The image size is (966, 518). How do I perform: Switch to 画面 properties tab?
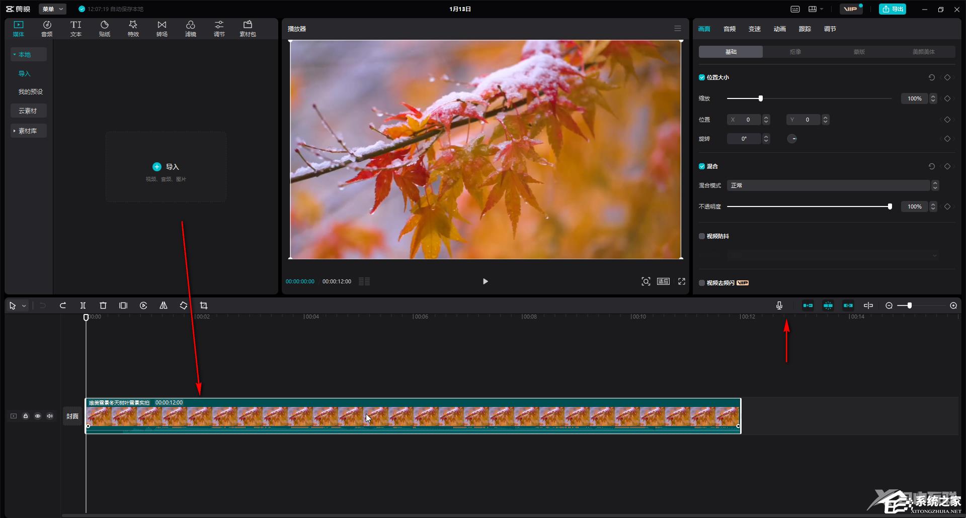tap(704, 29)
